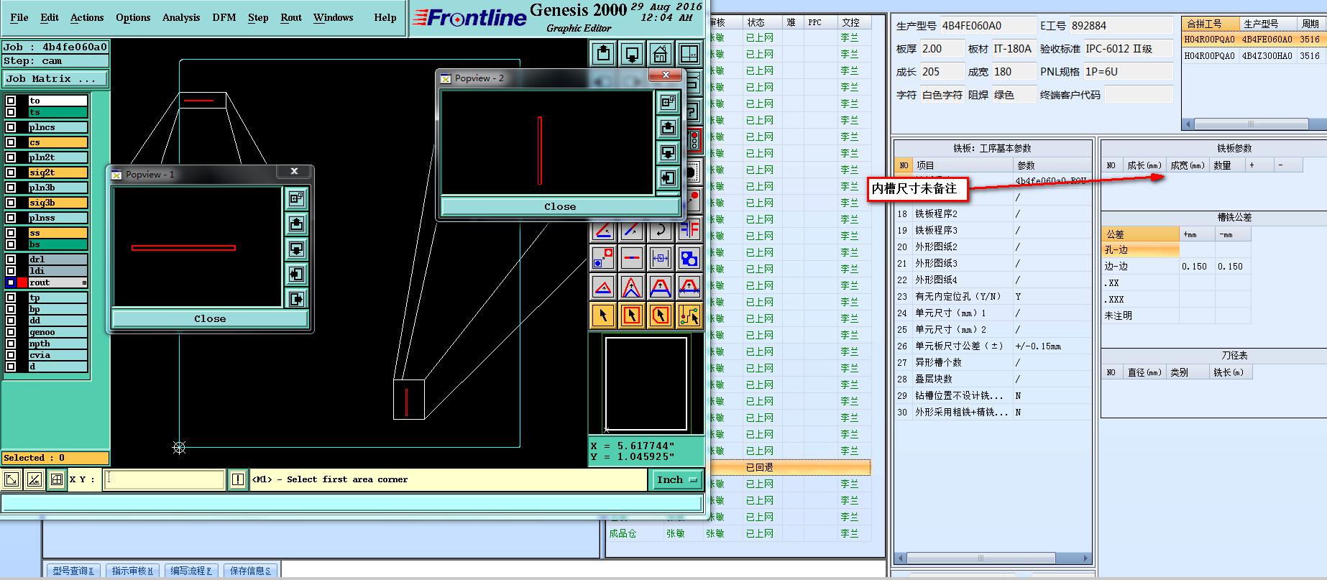Click the pan-up icon in main toolbar
This screenshot has width=1327, height=580.
(x=603, y=53)
